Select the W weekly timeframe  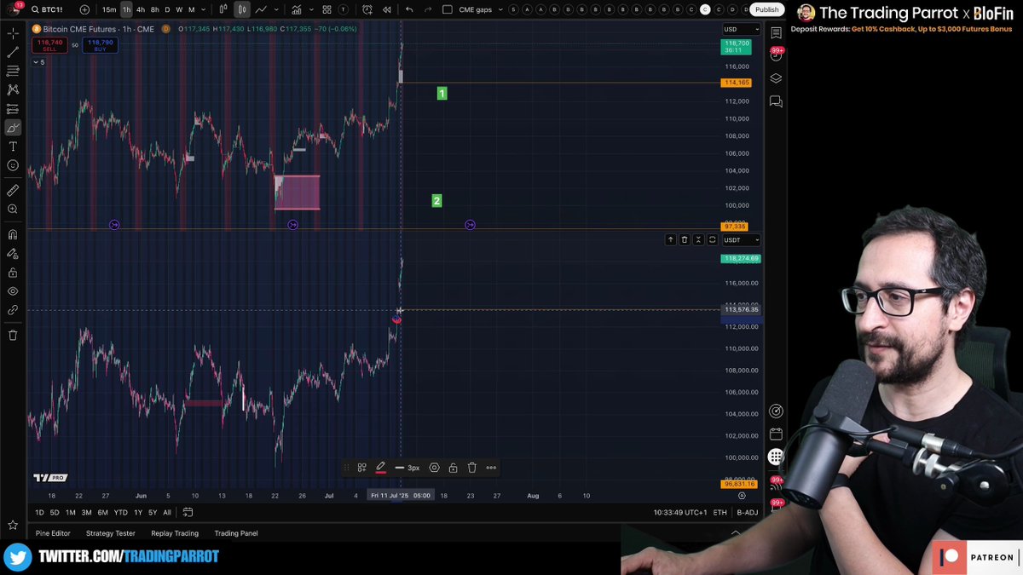(x=178, y=9)
